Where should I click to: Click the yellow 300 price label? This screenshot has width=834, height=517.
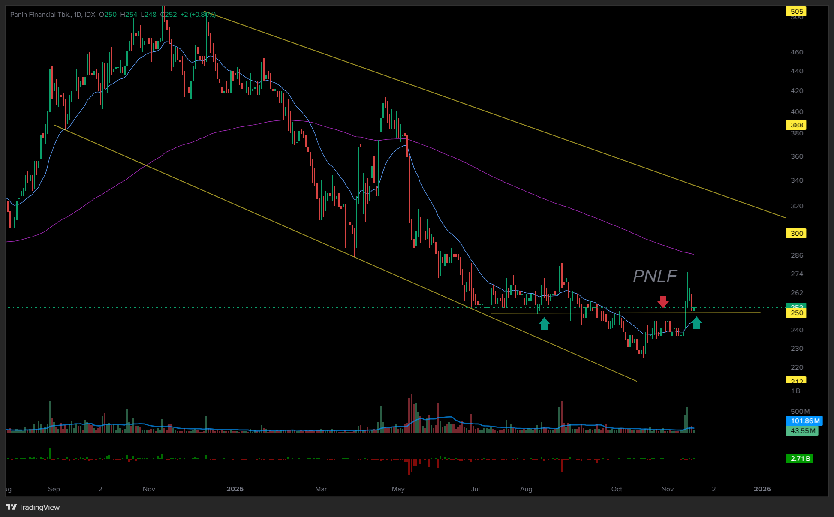[x=796, y=234]
